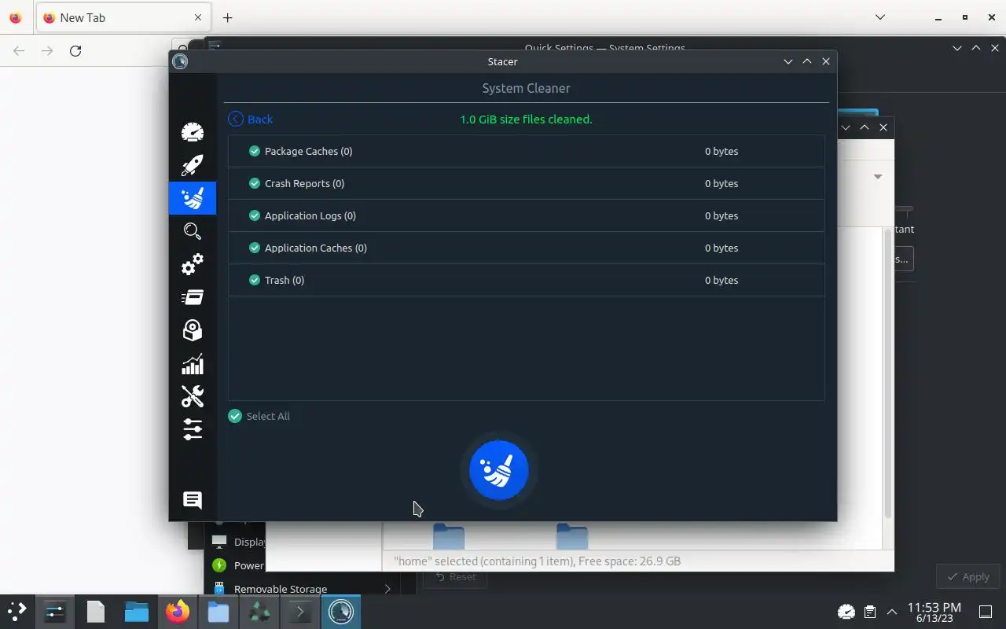Open the clipboard tray icon
This screenshot has width=1006, height=629.
point(869,612)
